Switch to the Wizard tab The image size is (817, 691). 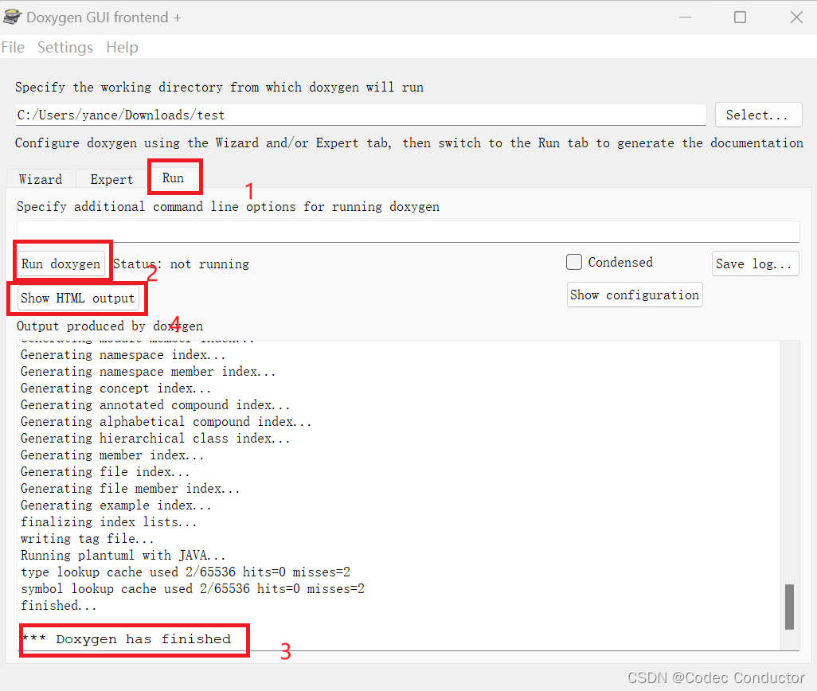41,179
